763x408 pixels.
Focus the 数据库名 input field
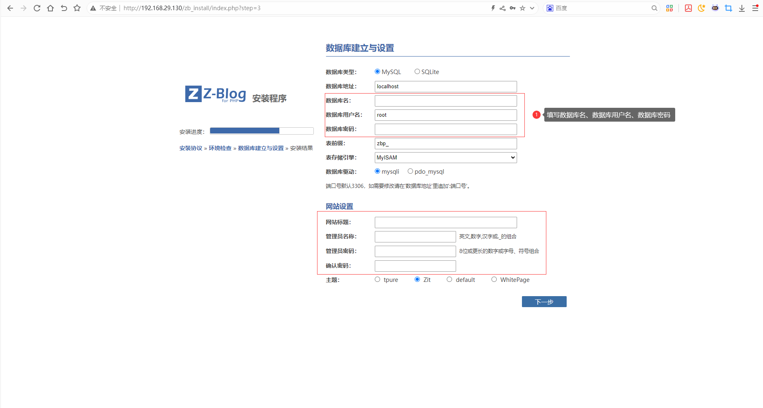[x=446, y=101]
